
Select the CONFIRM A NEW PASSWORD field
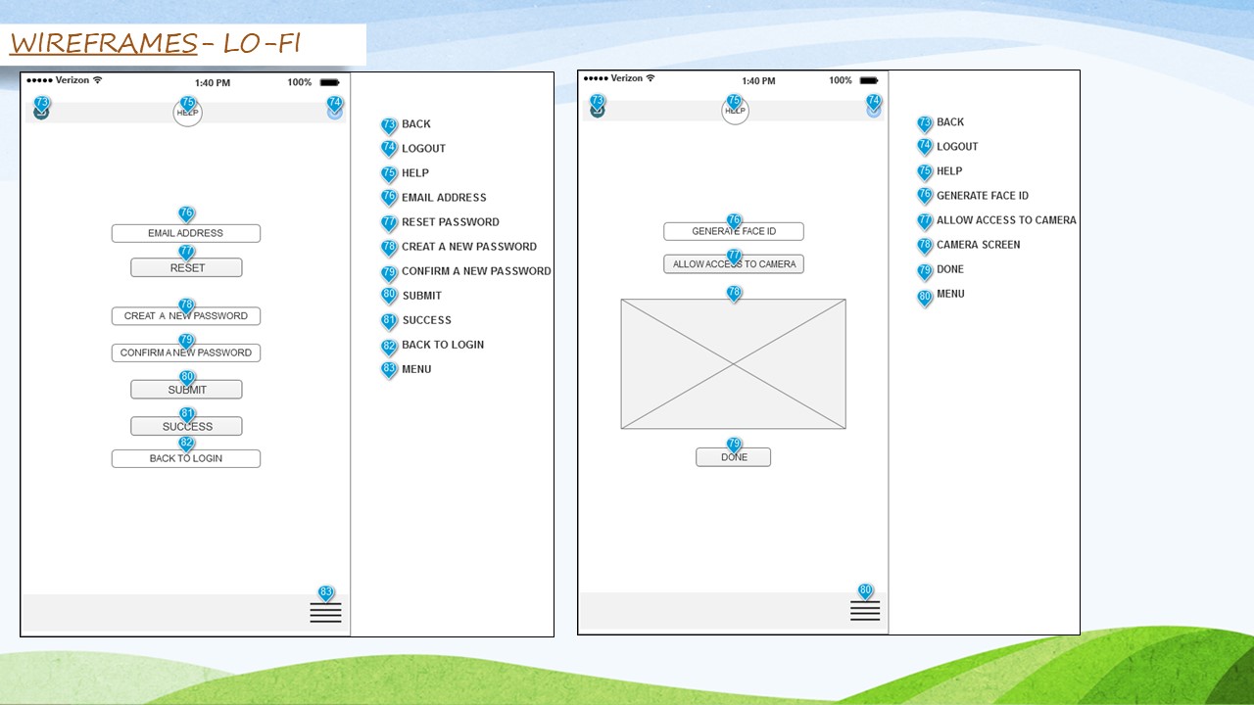186,353
